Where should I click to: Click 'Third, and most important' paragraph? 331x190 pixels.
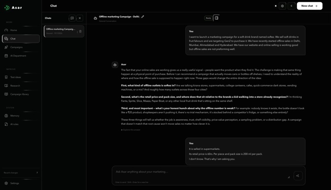point(213,110)
